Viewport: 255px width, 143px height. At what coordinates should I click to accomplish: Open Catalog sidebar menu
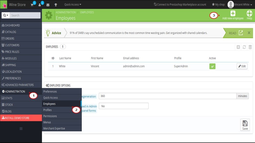(21, 32)
